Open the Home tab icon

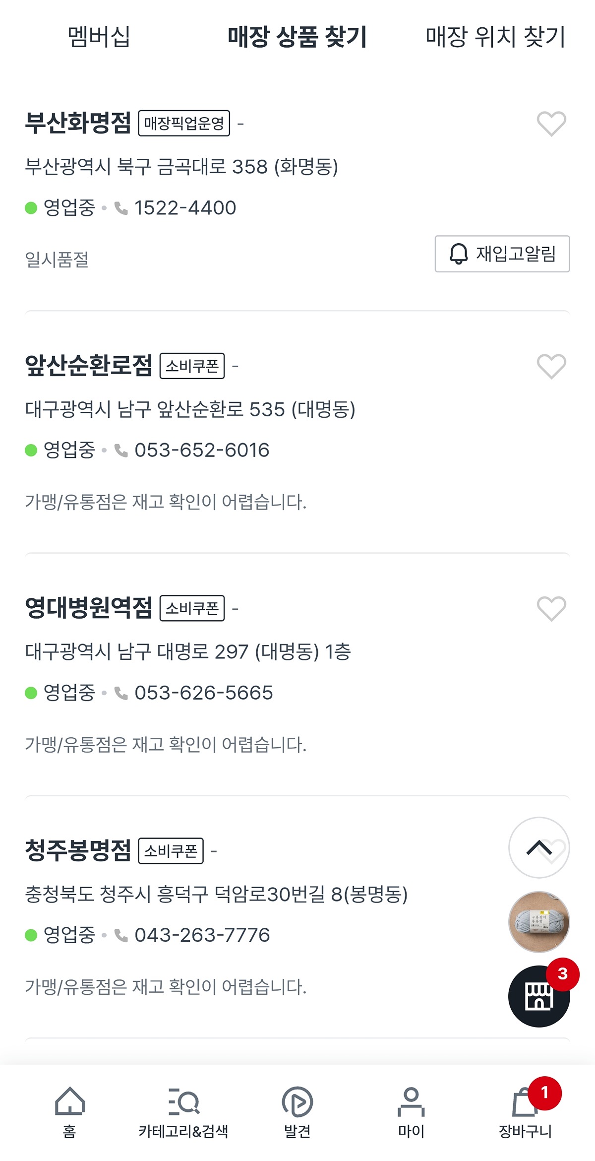tap(69, 1101)
